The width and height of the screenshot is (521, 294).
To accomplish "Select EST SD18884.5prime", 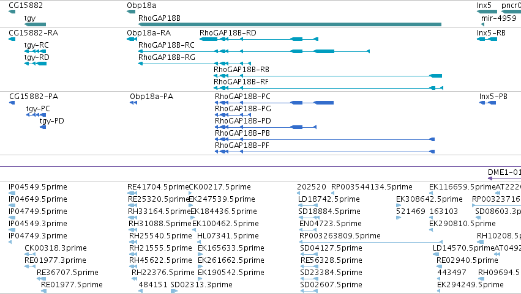I will [329, 211].
